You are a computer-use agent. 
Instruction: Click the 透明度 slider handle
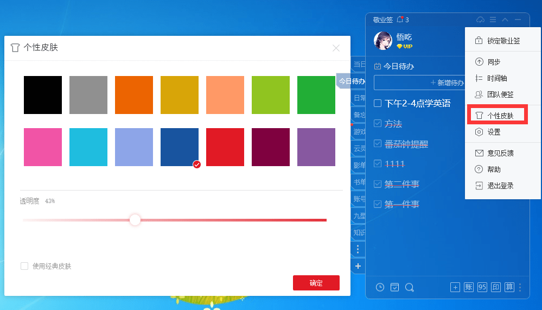(135, 220)
